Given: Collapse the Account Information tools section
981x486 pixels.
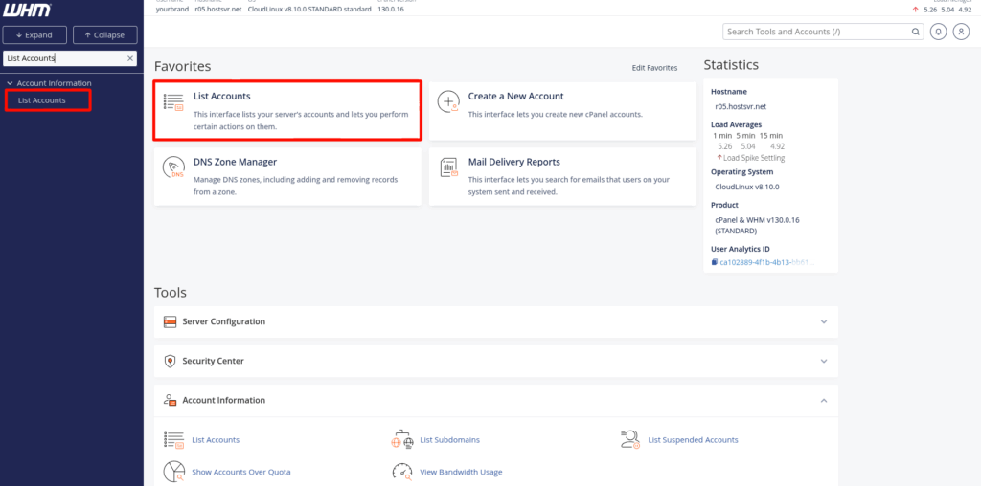Looking at the screenshot, I should 823,400.
